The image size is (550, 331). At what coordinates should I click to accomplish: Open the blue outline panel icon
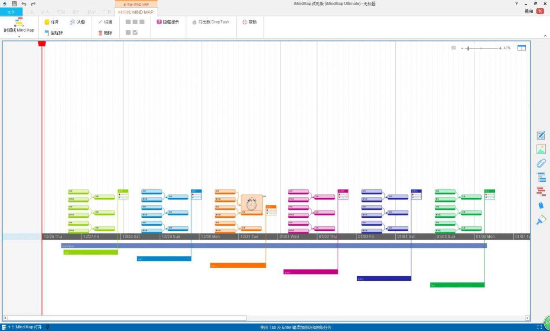tap(541, 177)
